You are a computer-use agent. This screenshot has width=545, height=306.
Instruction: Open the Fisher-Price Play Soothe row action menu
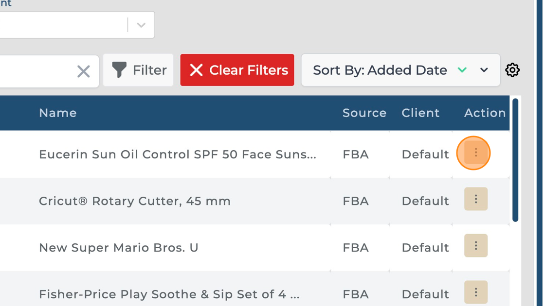point(475,292)
